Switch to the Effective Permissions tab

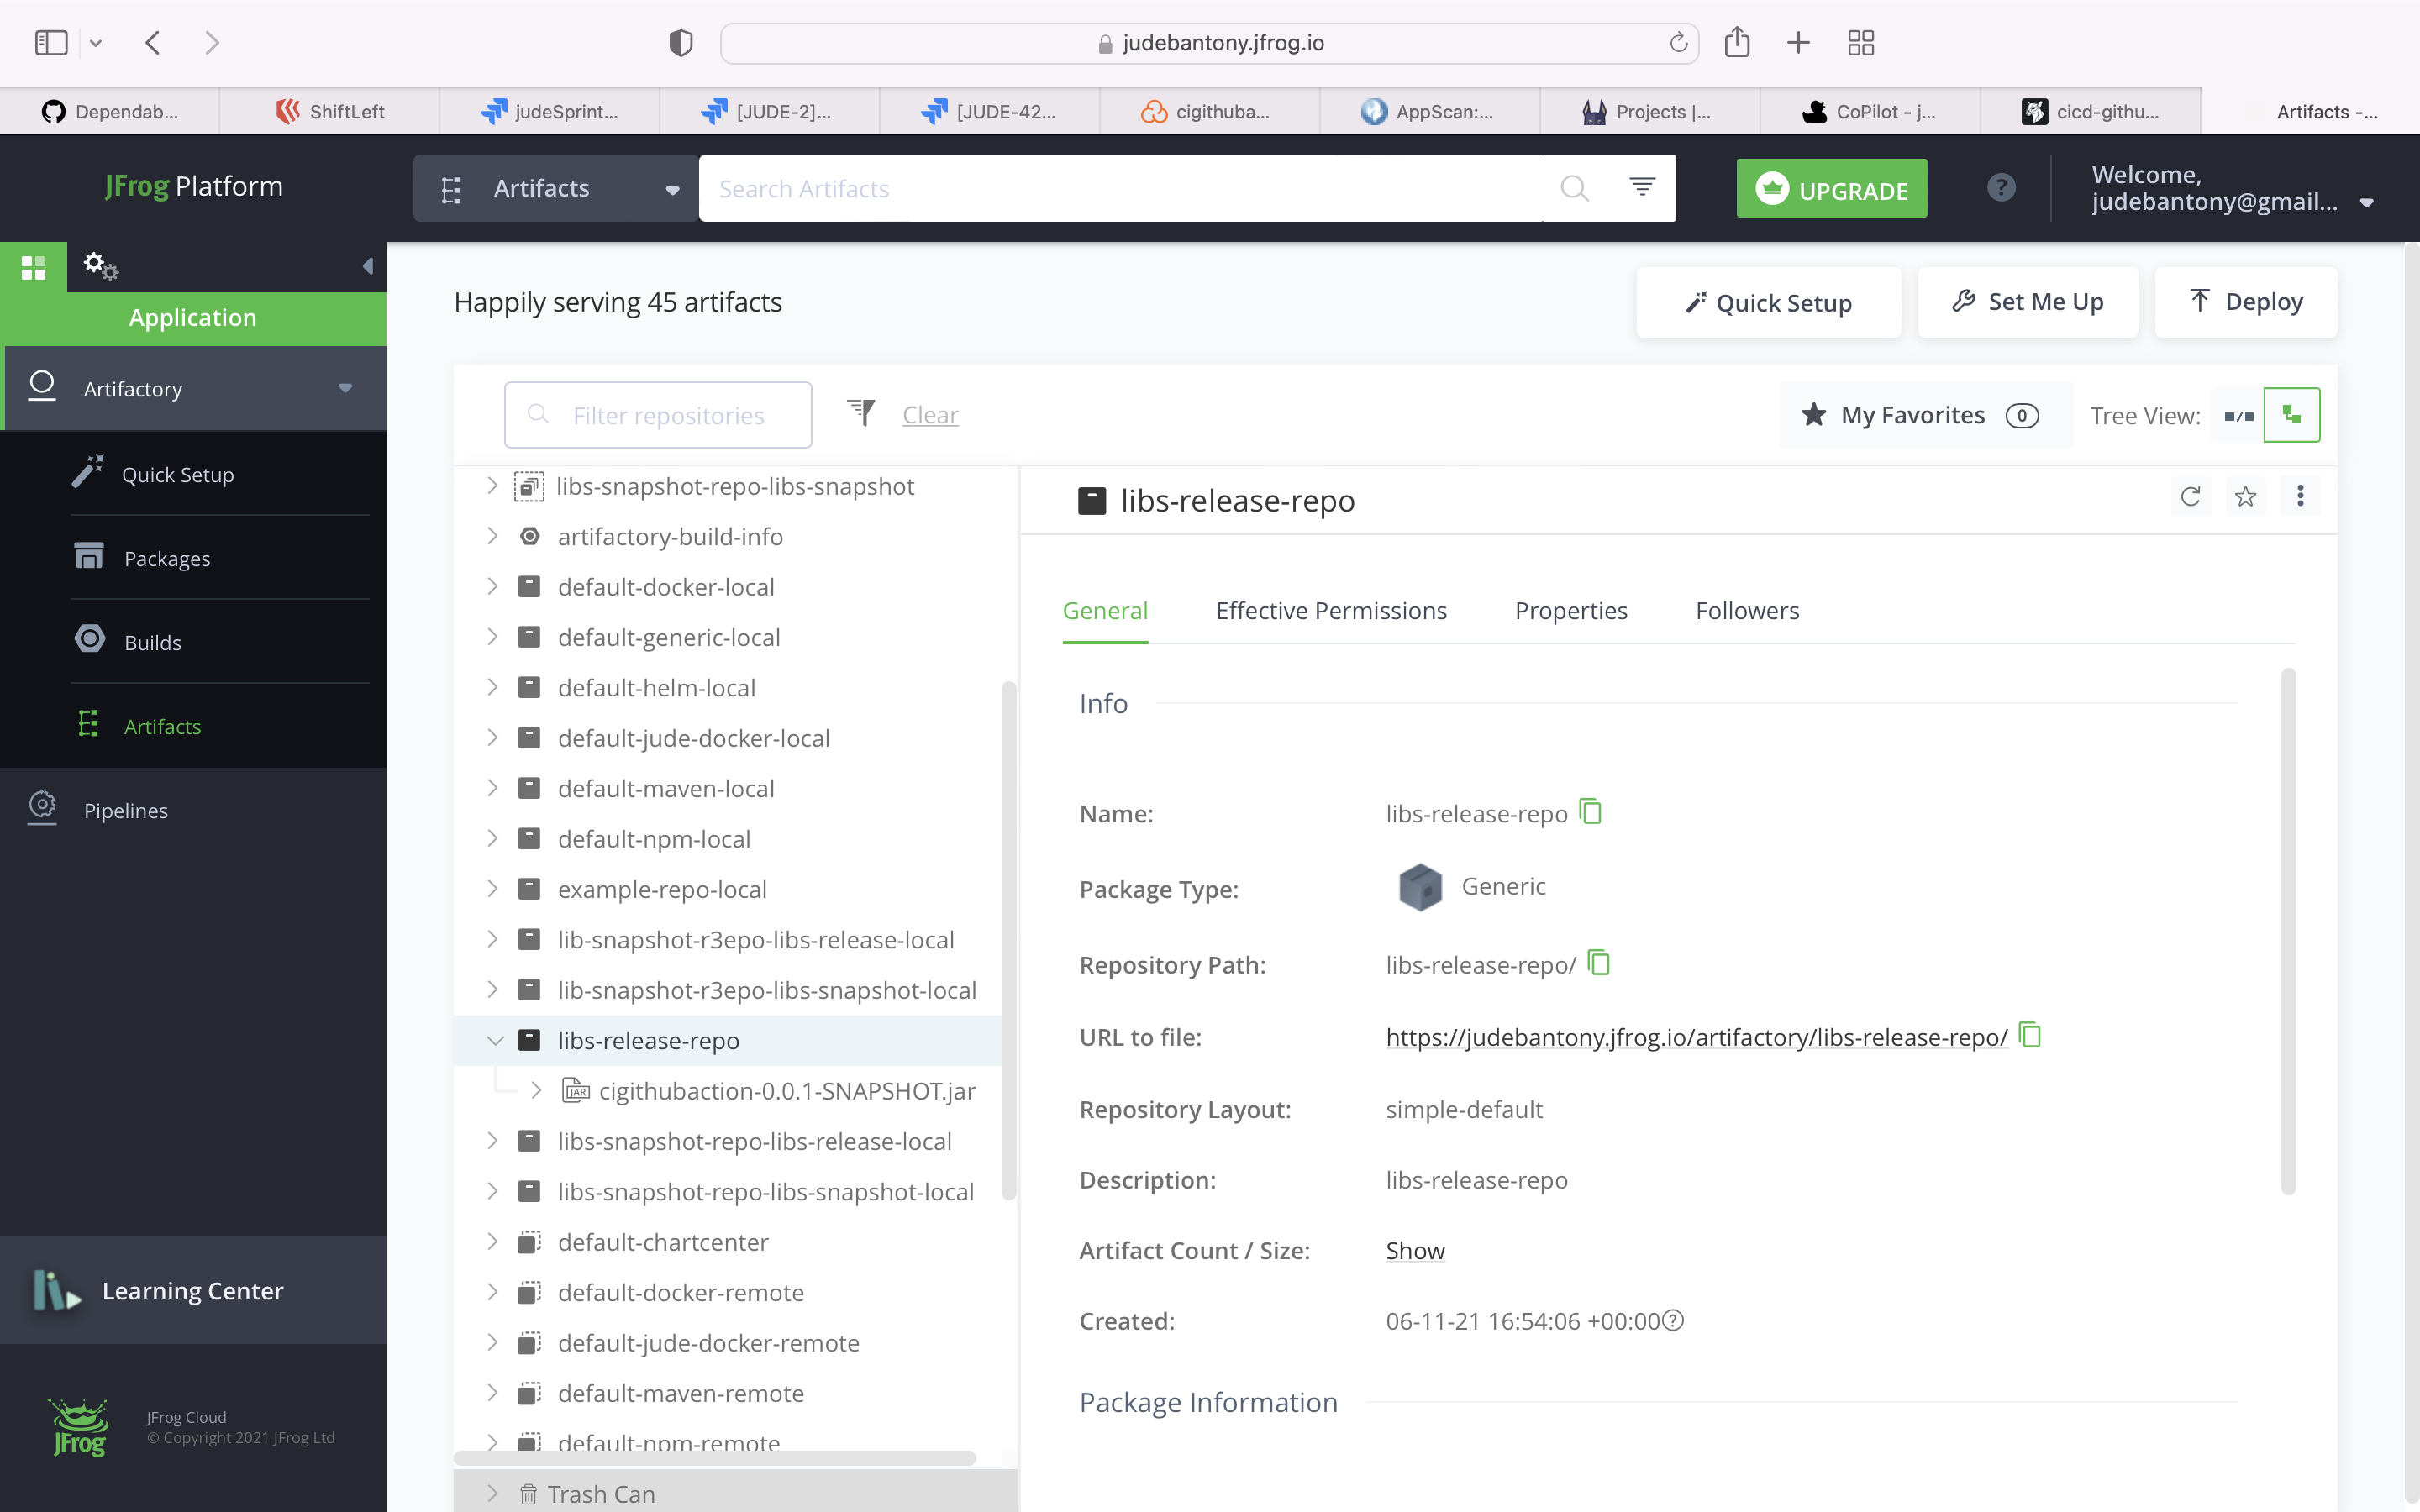click(x=1330, y=610)
